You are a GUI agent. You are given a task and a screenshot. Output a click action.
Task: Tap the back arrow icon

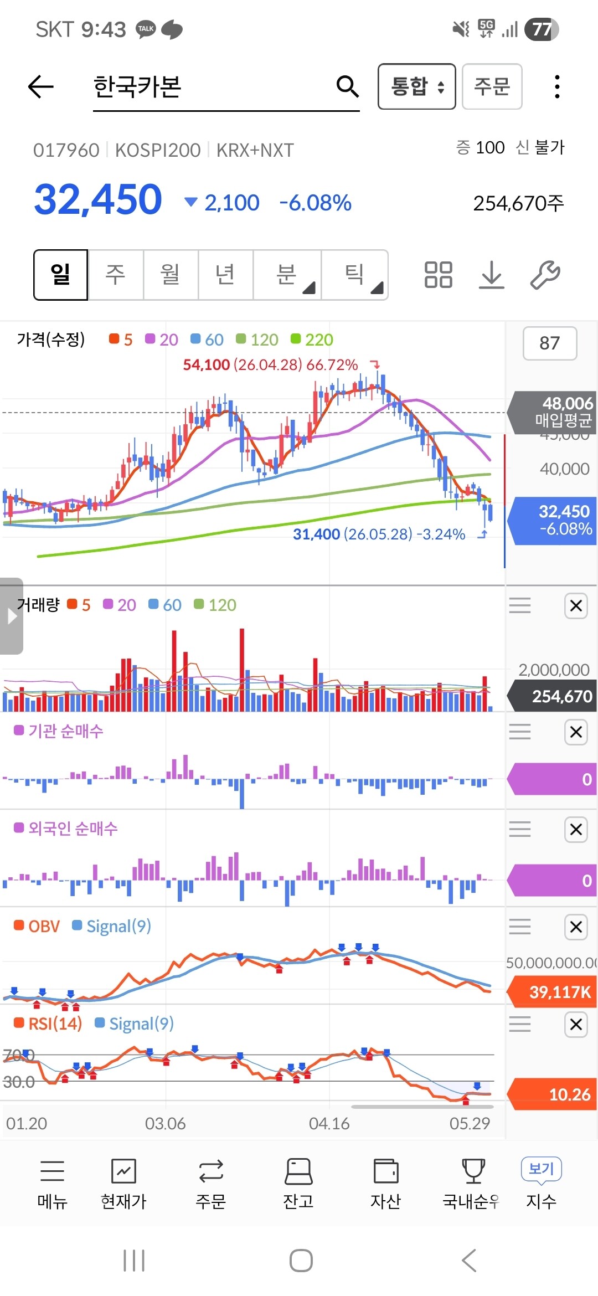coord(40,87)
